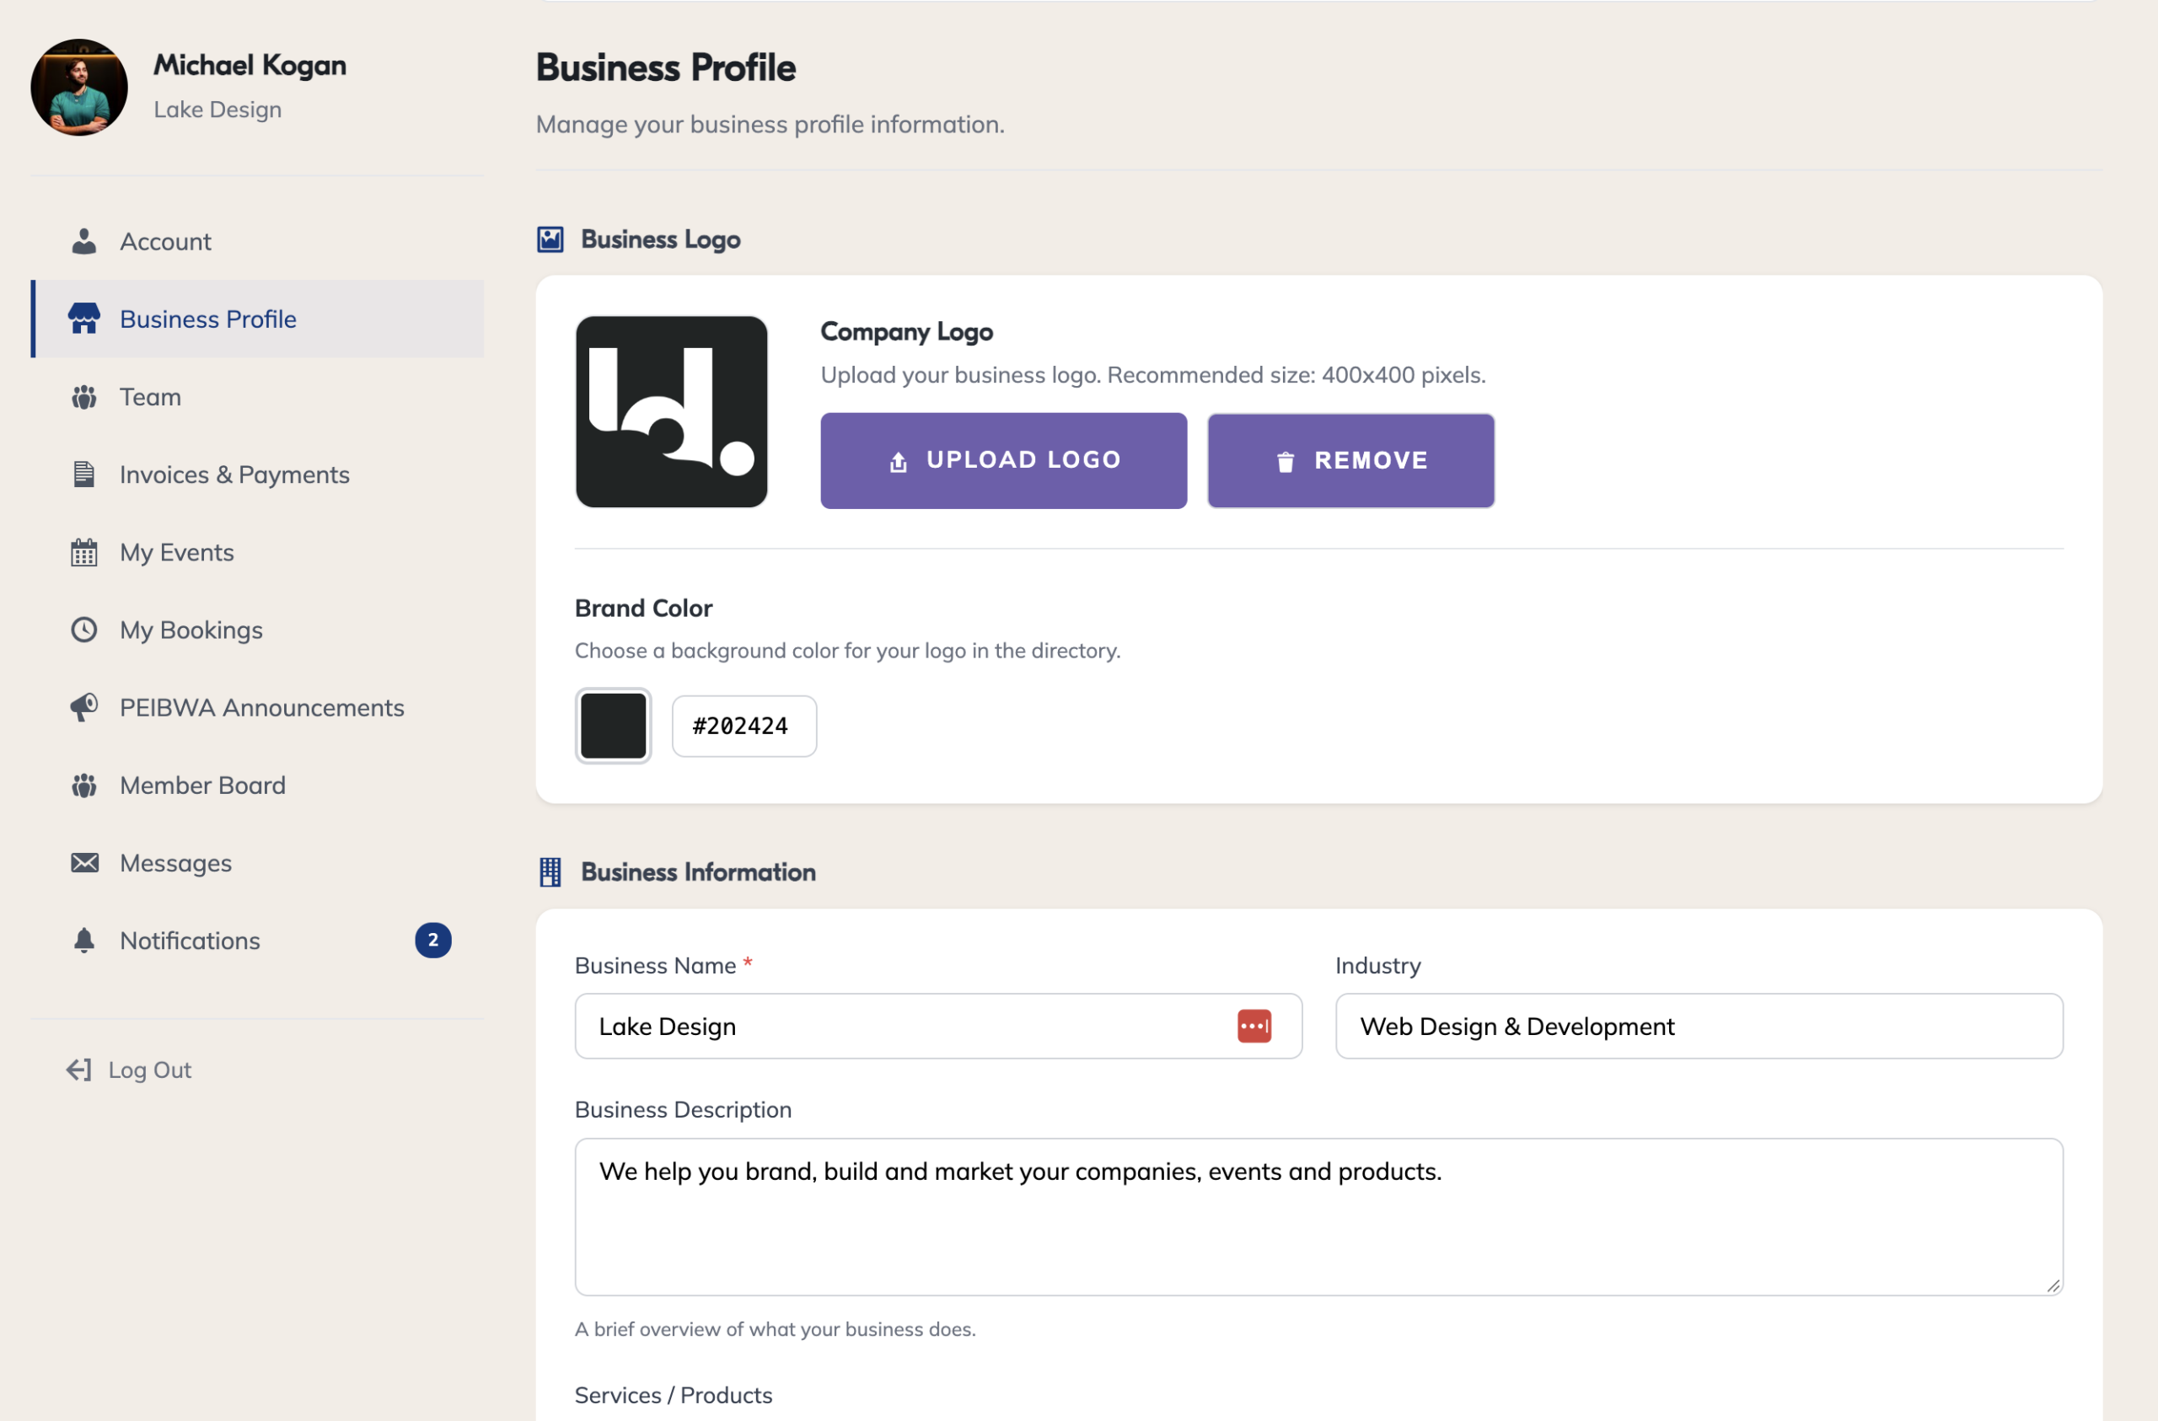Go to the Team section

257,397
